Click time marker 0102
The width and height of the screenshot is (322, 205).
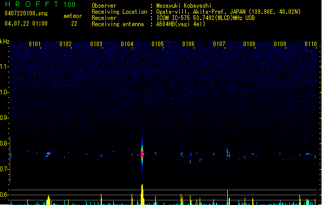click(x=66, y=44)
